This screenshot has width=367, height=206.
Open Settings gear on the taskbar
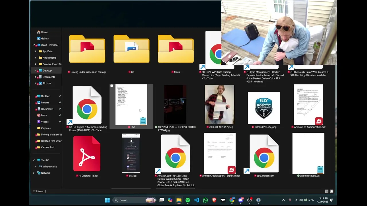coord(258,200)
